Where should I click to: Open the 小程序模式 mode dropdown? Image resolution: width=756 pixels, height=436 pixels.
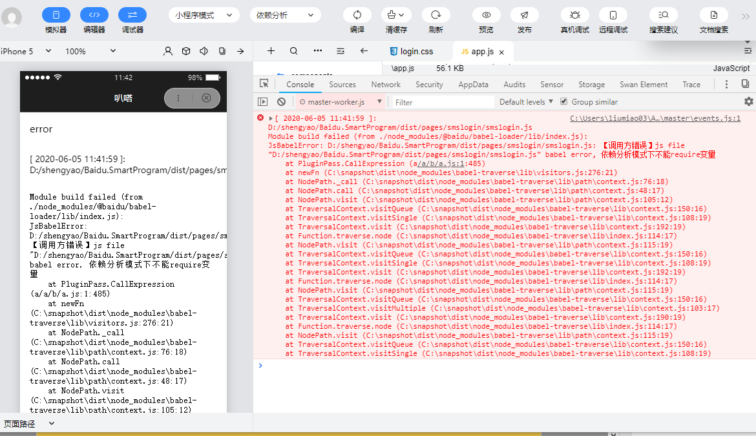pos(204,15)
